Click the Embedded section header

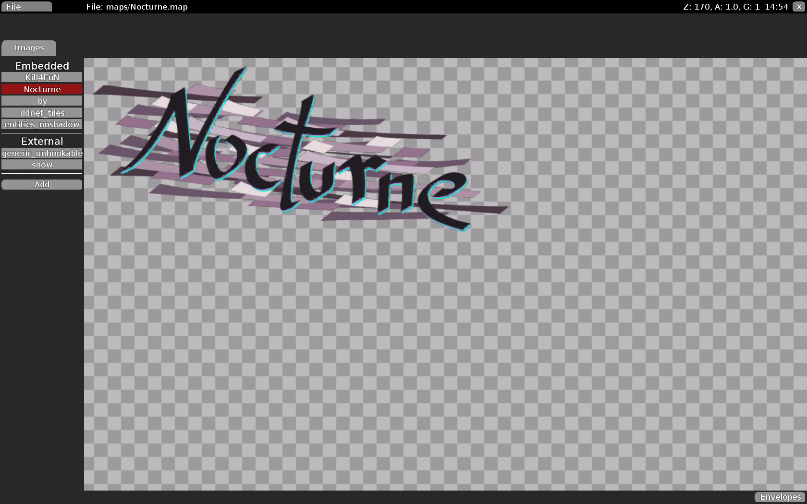click(x=42, y=66)
